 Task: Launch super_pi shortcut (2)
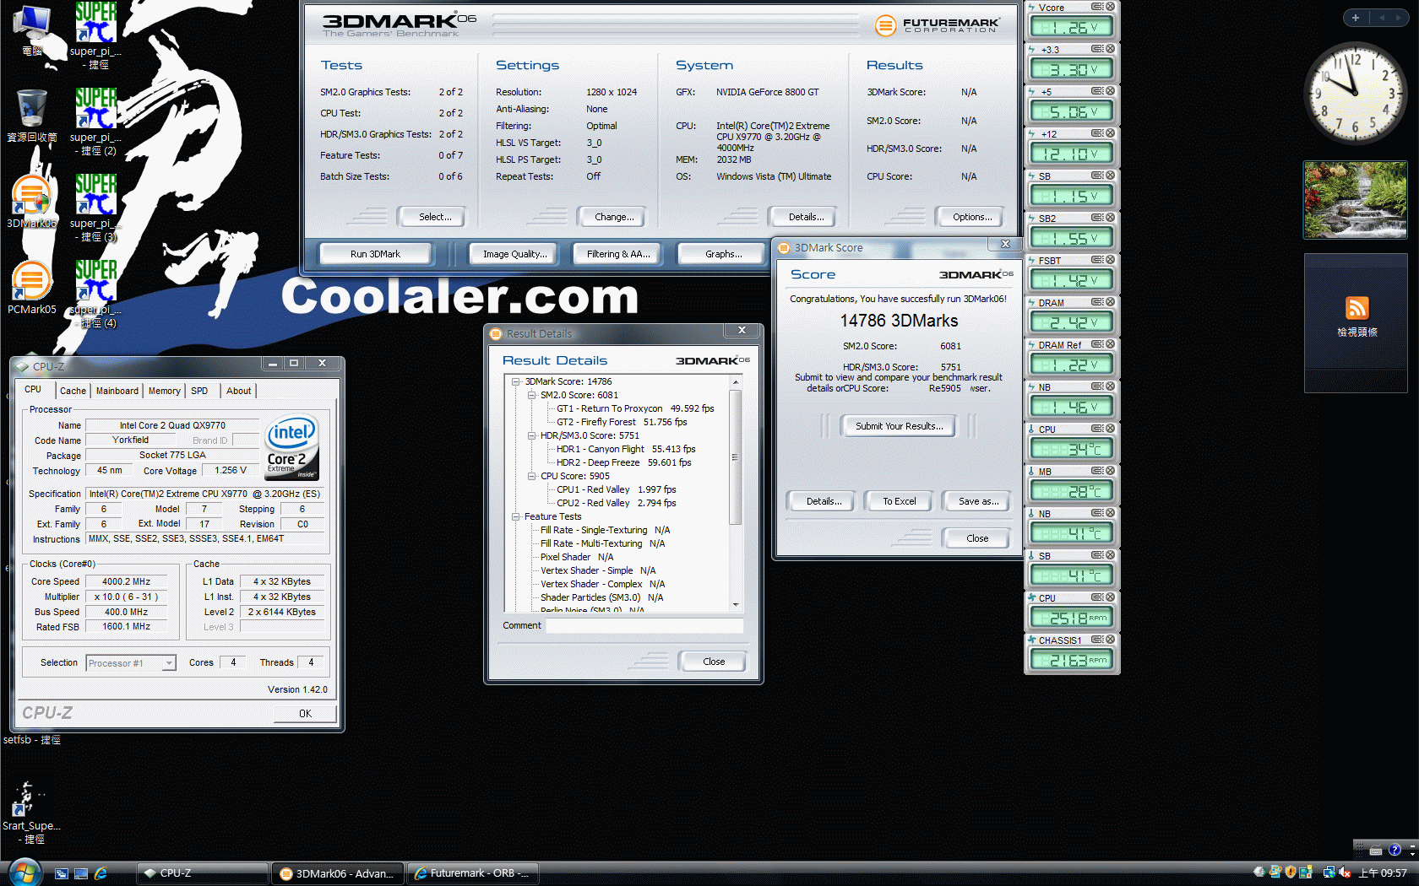95,122
